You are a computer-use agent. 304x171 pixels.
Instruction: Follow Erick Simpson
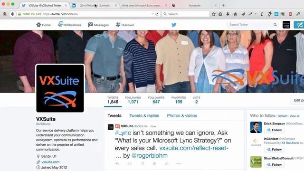pyautogui.click(x=275, y=130)
